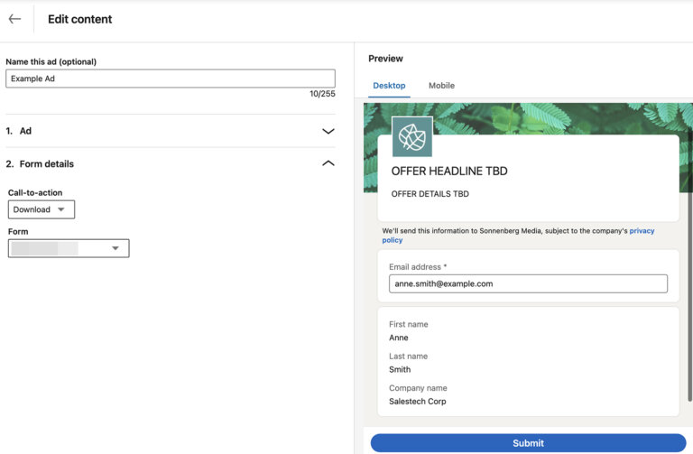The width and height of the screenshot is (693, 454).
Task: Expand the Ad section chevron
Action: 328,131
